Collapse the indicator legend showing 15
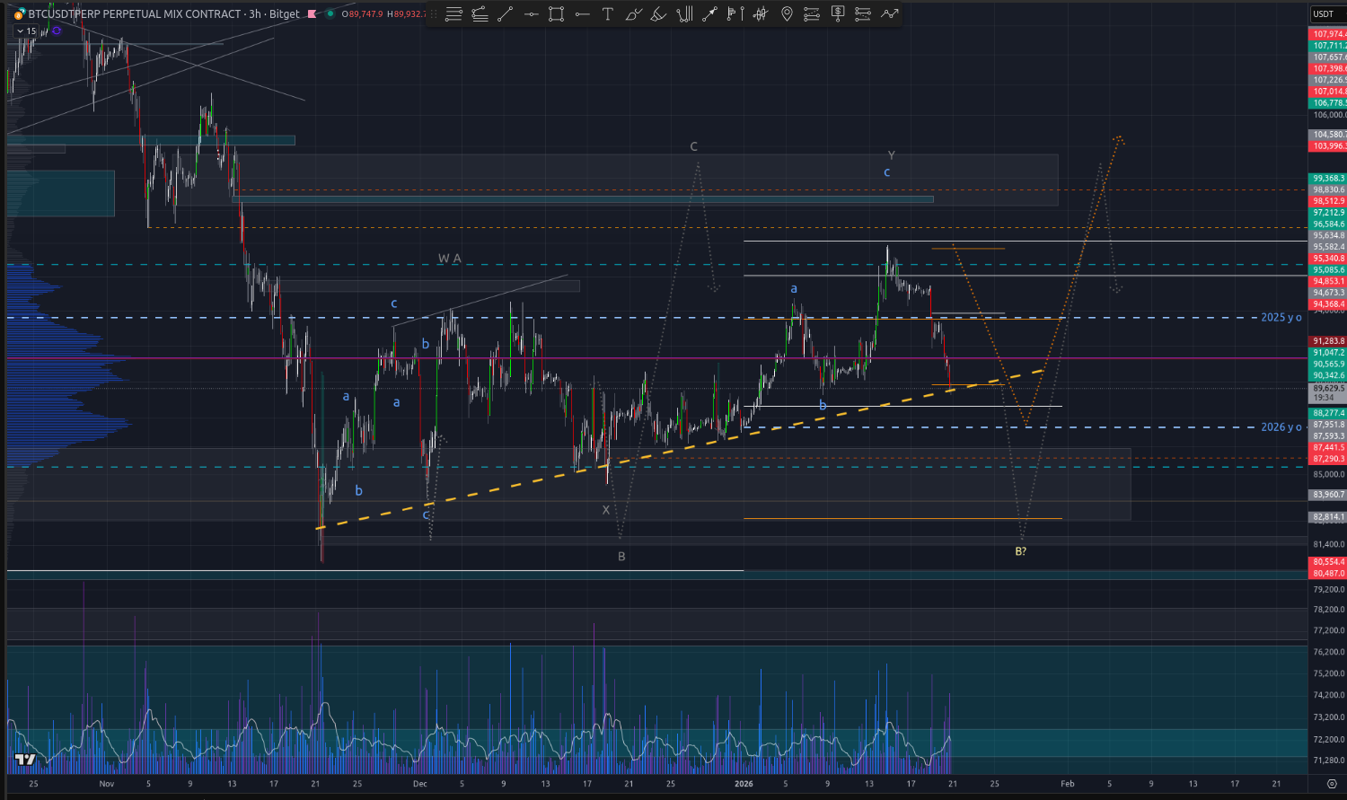The width and height of the screenshot is (1347, 800). tap(21, 31)
